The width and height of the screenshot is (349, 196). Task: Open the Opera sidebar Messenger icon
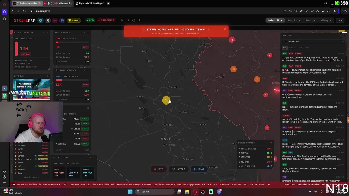[4, 88]
